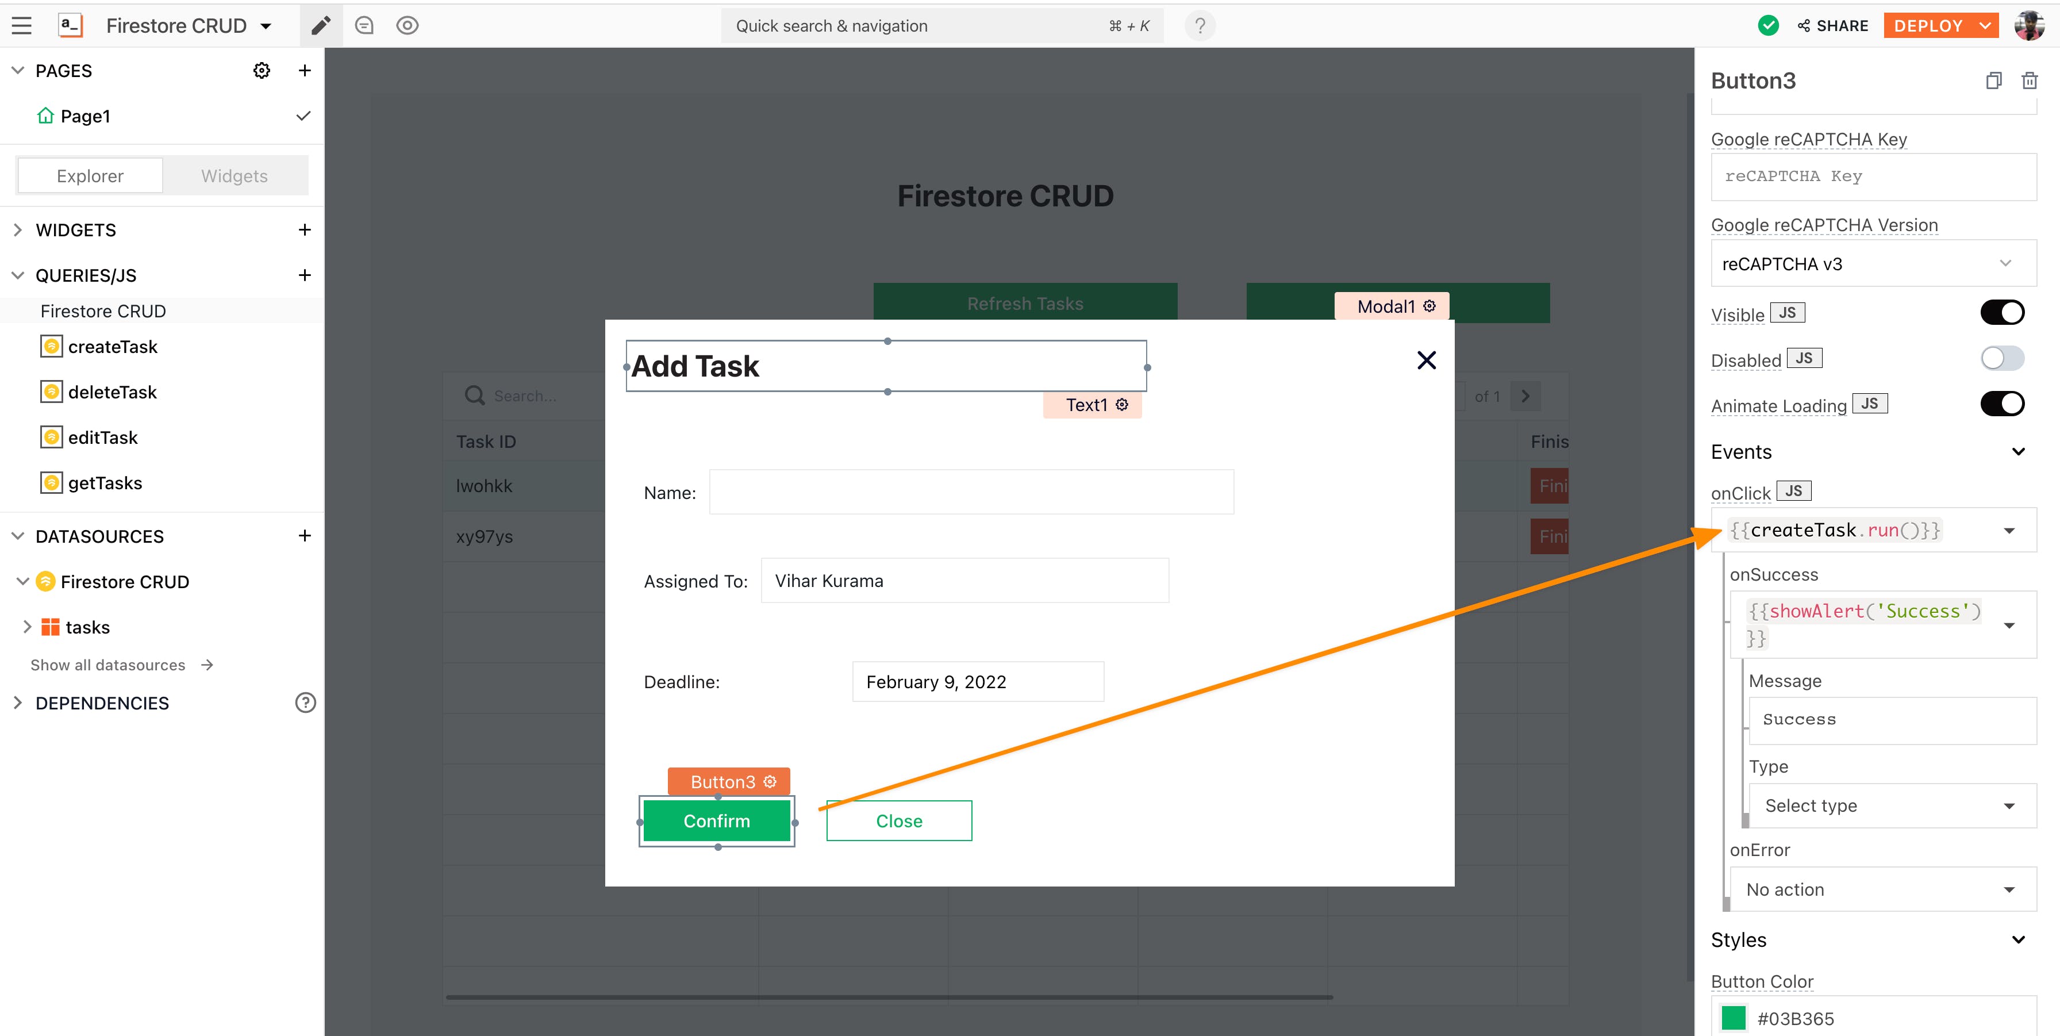The height and width of the screenshot is (1036, 2060).
Task: Enable the Disabled toggle
Action: point(2001,358)
